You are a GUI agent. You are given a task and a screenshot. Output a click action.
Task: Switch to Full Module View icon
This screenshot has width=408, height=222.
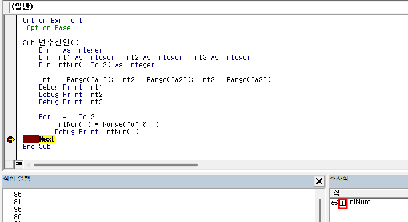pyautogui.click(x=19, y=164)
